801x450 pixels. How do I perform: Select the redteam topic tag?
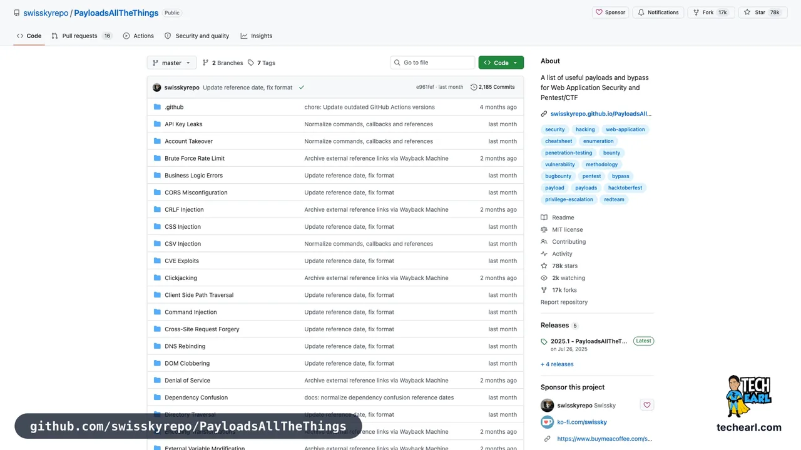[x=614, y=199]
